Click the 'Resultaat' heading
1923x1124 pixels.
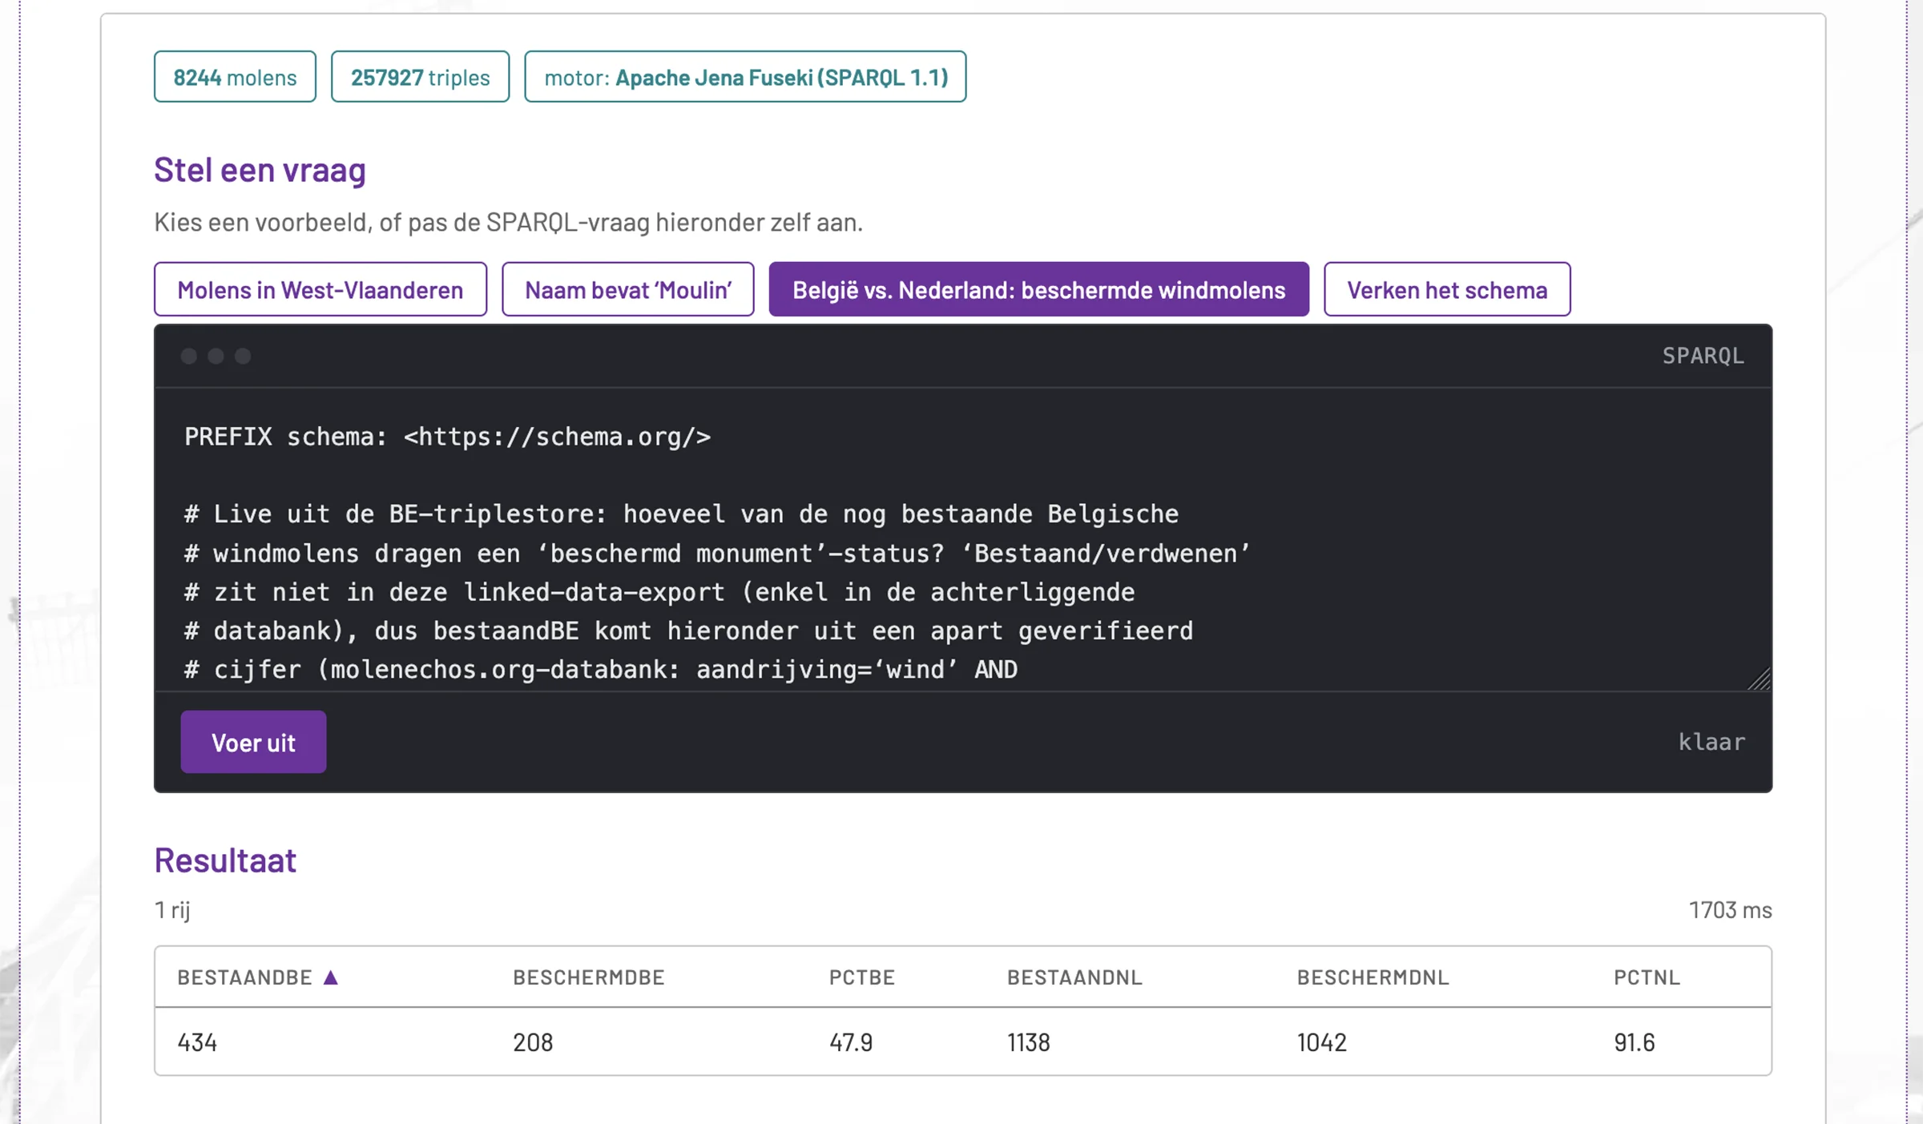click(x=225, y=860)
